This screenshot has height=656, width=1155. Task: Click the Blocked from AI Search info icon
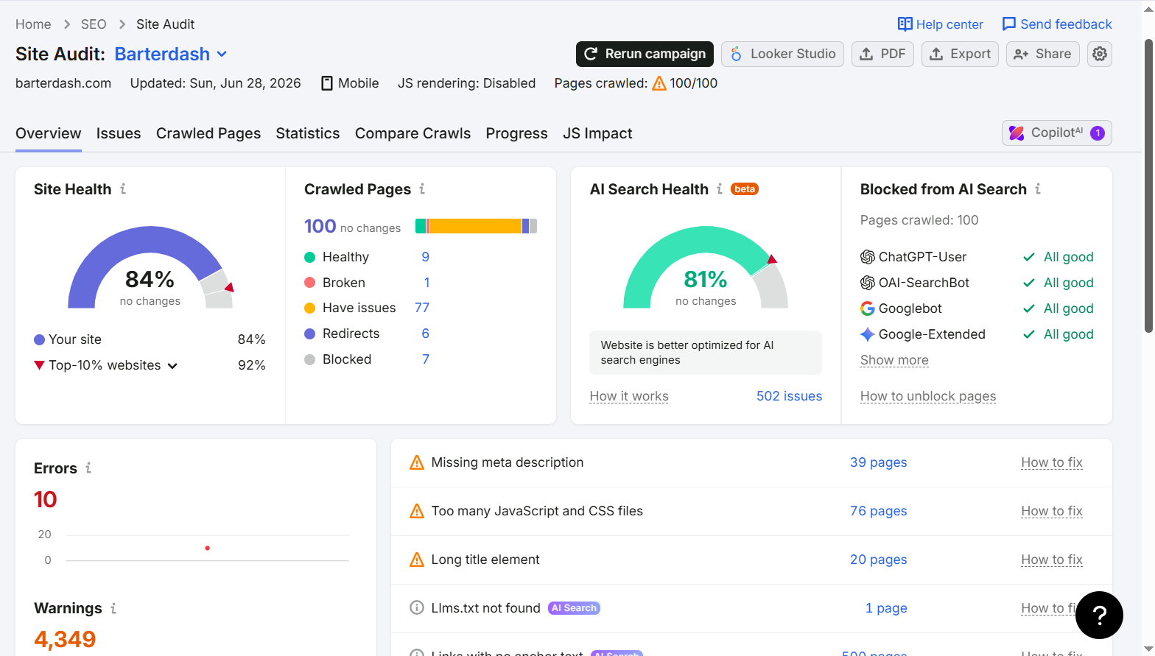pyautogui.click(x=1038, y=189)
